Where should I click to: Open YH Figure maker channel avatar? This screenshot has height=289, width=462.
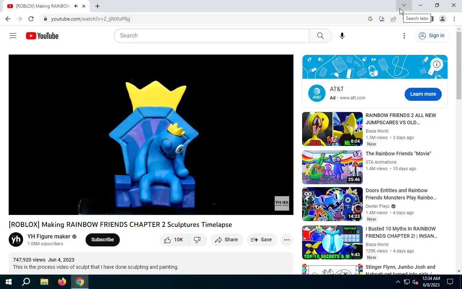tap(16, 240)
